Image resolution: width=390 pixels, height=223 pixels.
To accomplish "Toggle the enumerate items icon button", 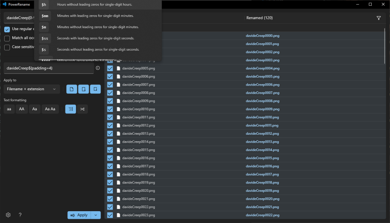I will tap(70, 109).
